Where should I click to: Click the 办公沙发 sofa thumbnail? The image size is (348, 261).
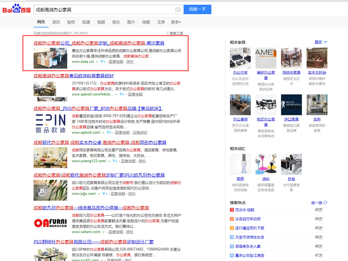point(240,58)
